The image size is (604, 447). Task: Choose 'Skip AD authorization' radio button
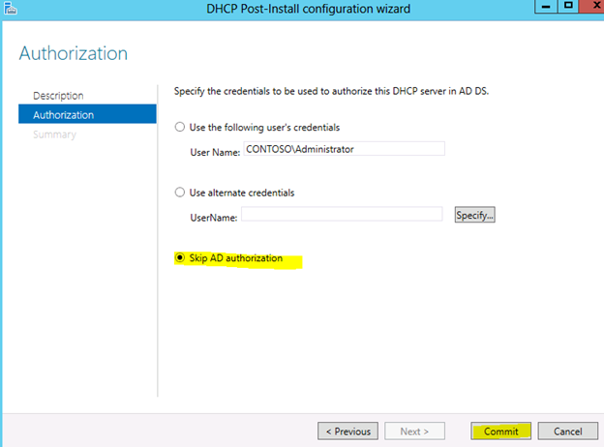click(180, 257)
